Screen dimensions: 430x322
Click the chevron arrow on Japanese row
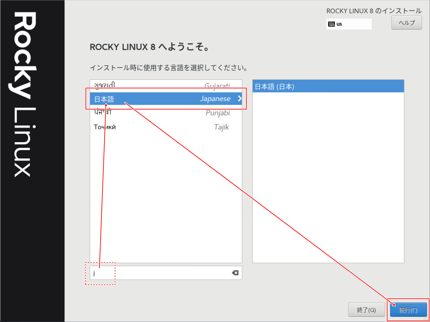240,99
